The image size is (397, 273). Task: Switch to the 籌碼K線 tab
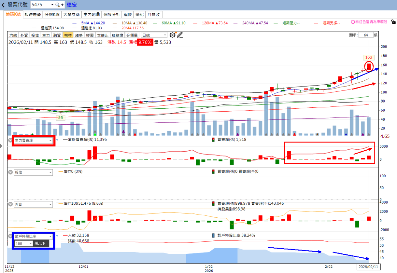click(x=14, y=14)
